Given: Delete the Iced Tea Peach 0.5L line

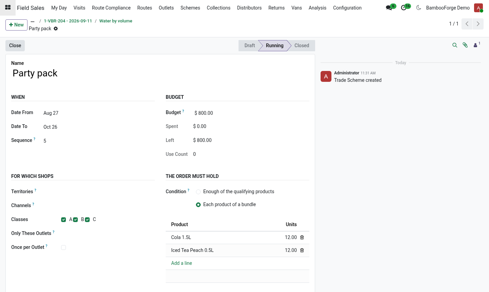Looking at the screenshot, I should (x=302, y=250).
